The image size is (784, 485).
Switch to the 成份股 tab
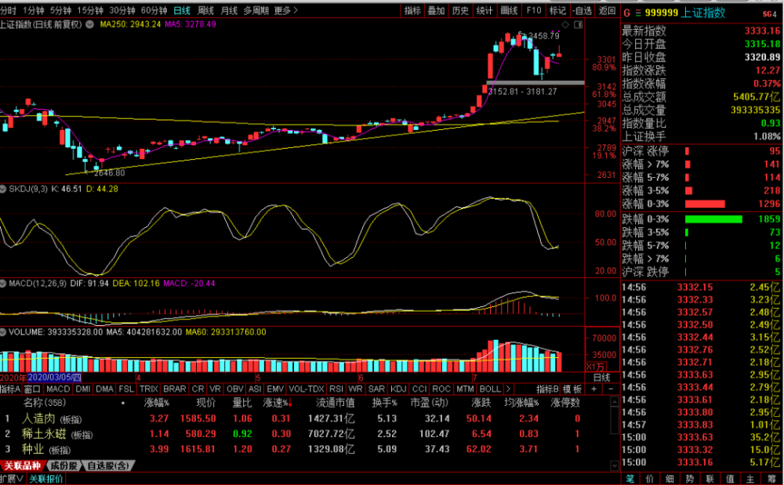(63, 465)
